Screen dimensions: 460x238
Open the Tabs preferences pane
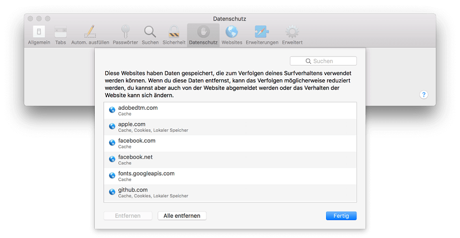[60, 35]
